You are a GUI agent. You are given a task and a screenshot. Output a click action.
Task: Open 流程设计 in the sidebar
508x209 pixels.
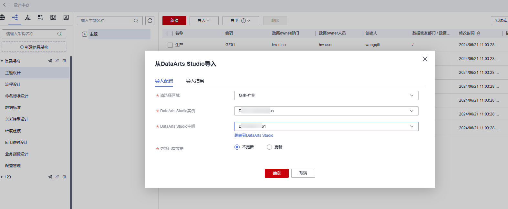35,85
